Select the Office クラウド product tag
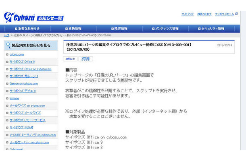246x161 pixels. (x=85, y=59)
